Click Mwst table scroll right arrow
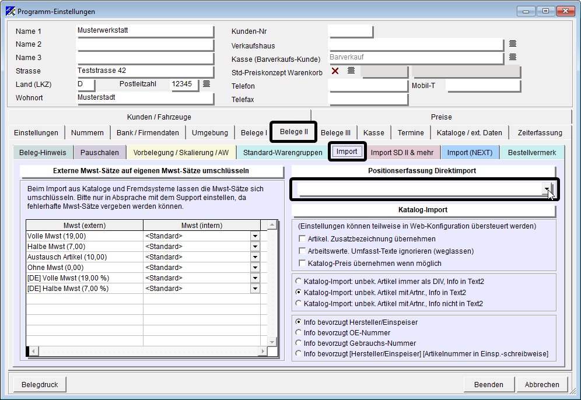Image resolution: width=581 pixels, height=400 pixels. (x=262, y=351)
